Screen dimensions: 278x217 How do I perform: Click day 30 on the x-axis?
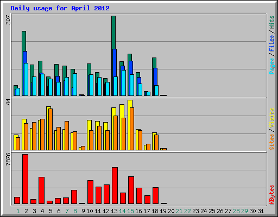click(252, 211)
